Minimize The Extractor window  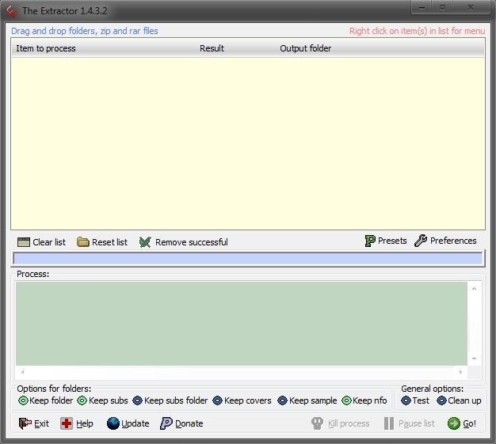(422, 8)
